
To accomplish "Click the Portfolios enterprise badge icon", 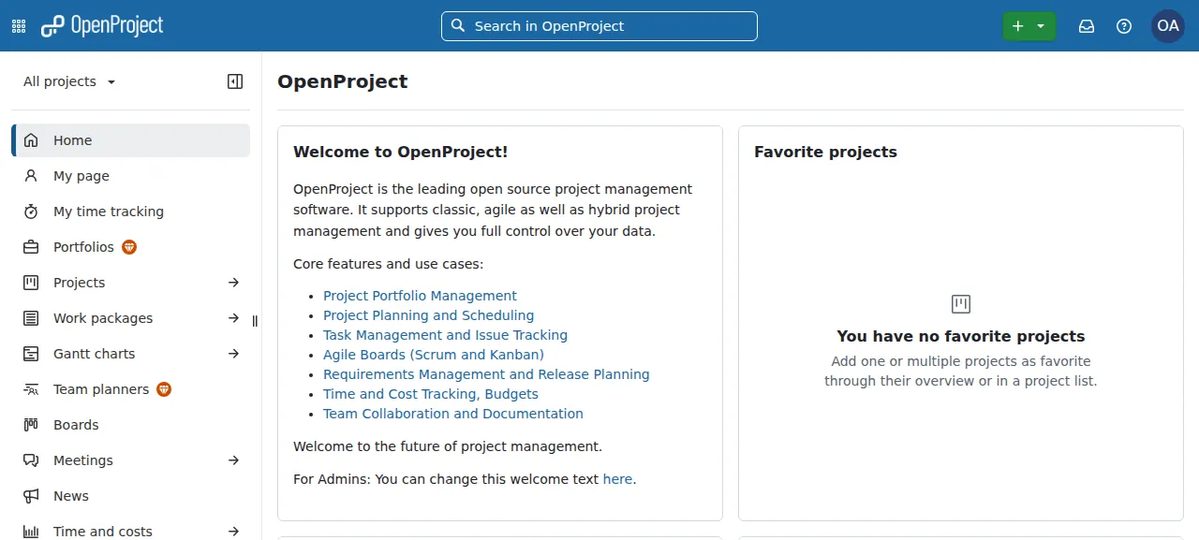I will point(129,247).
